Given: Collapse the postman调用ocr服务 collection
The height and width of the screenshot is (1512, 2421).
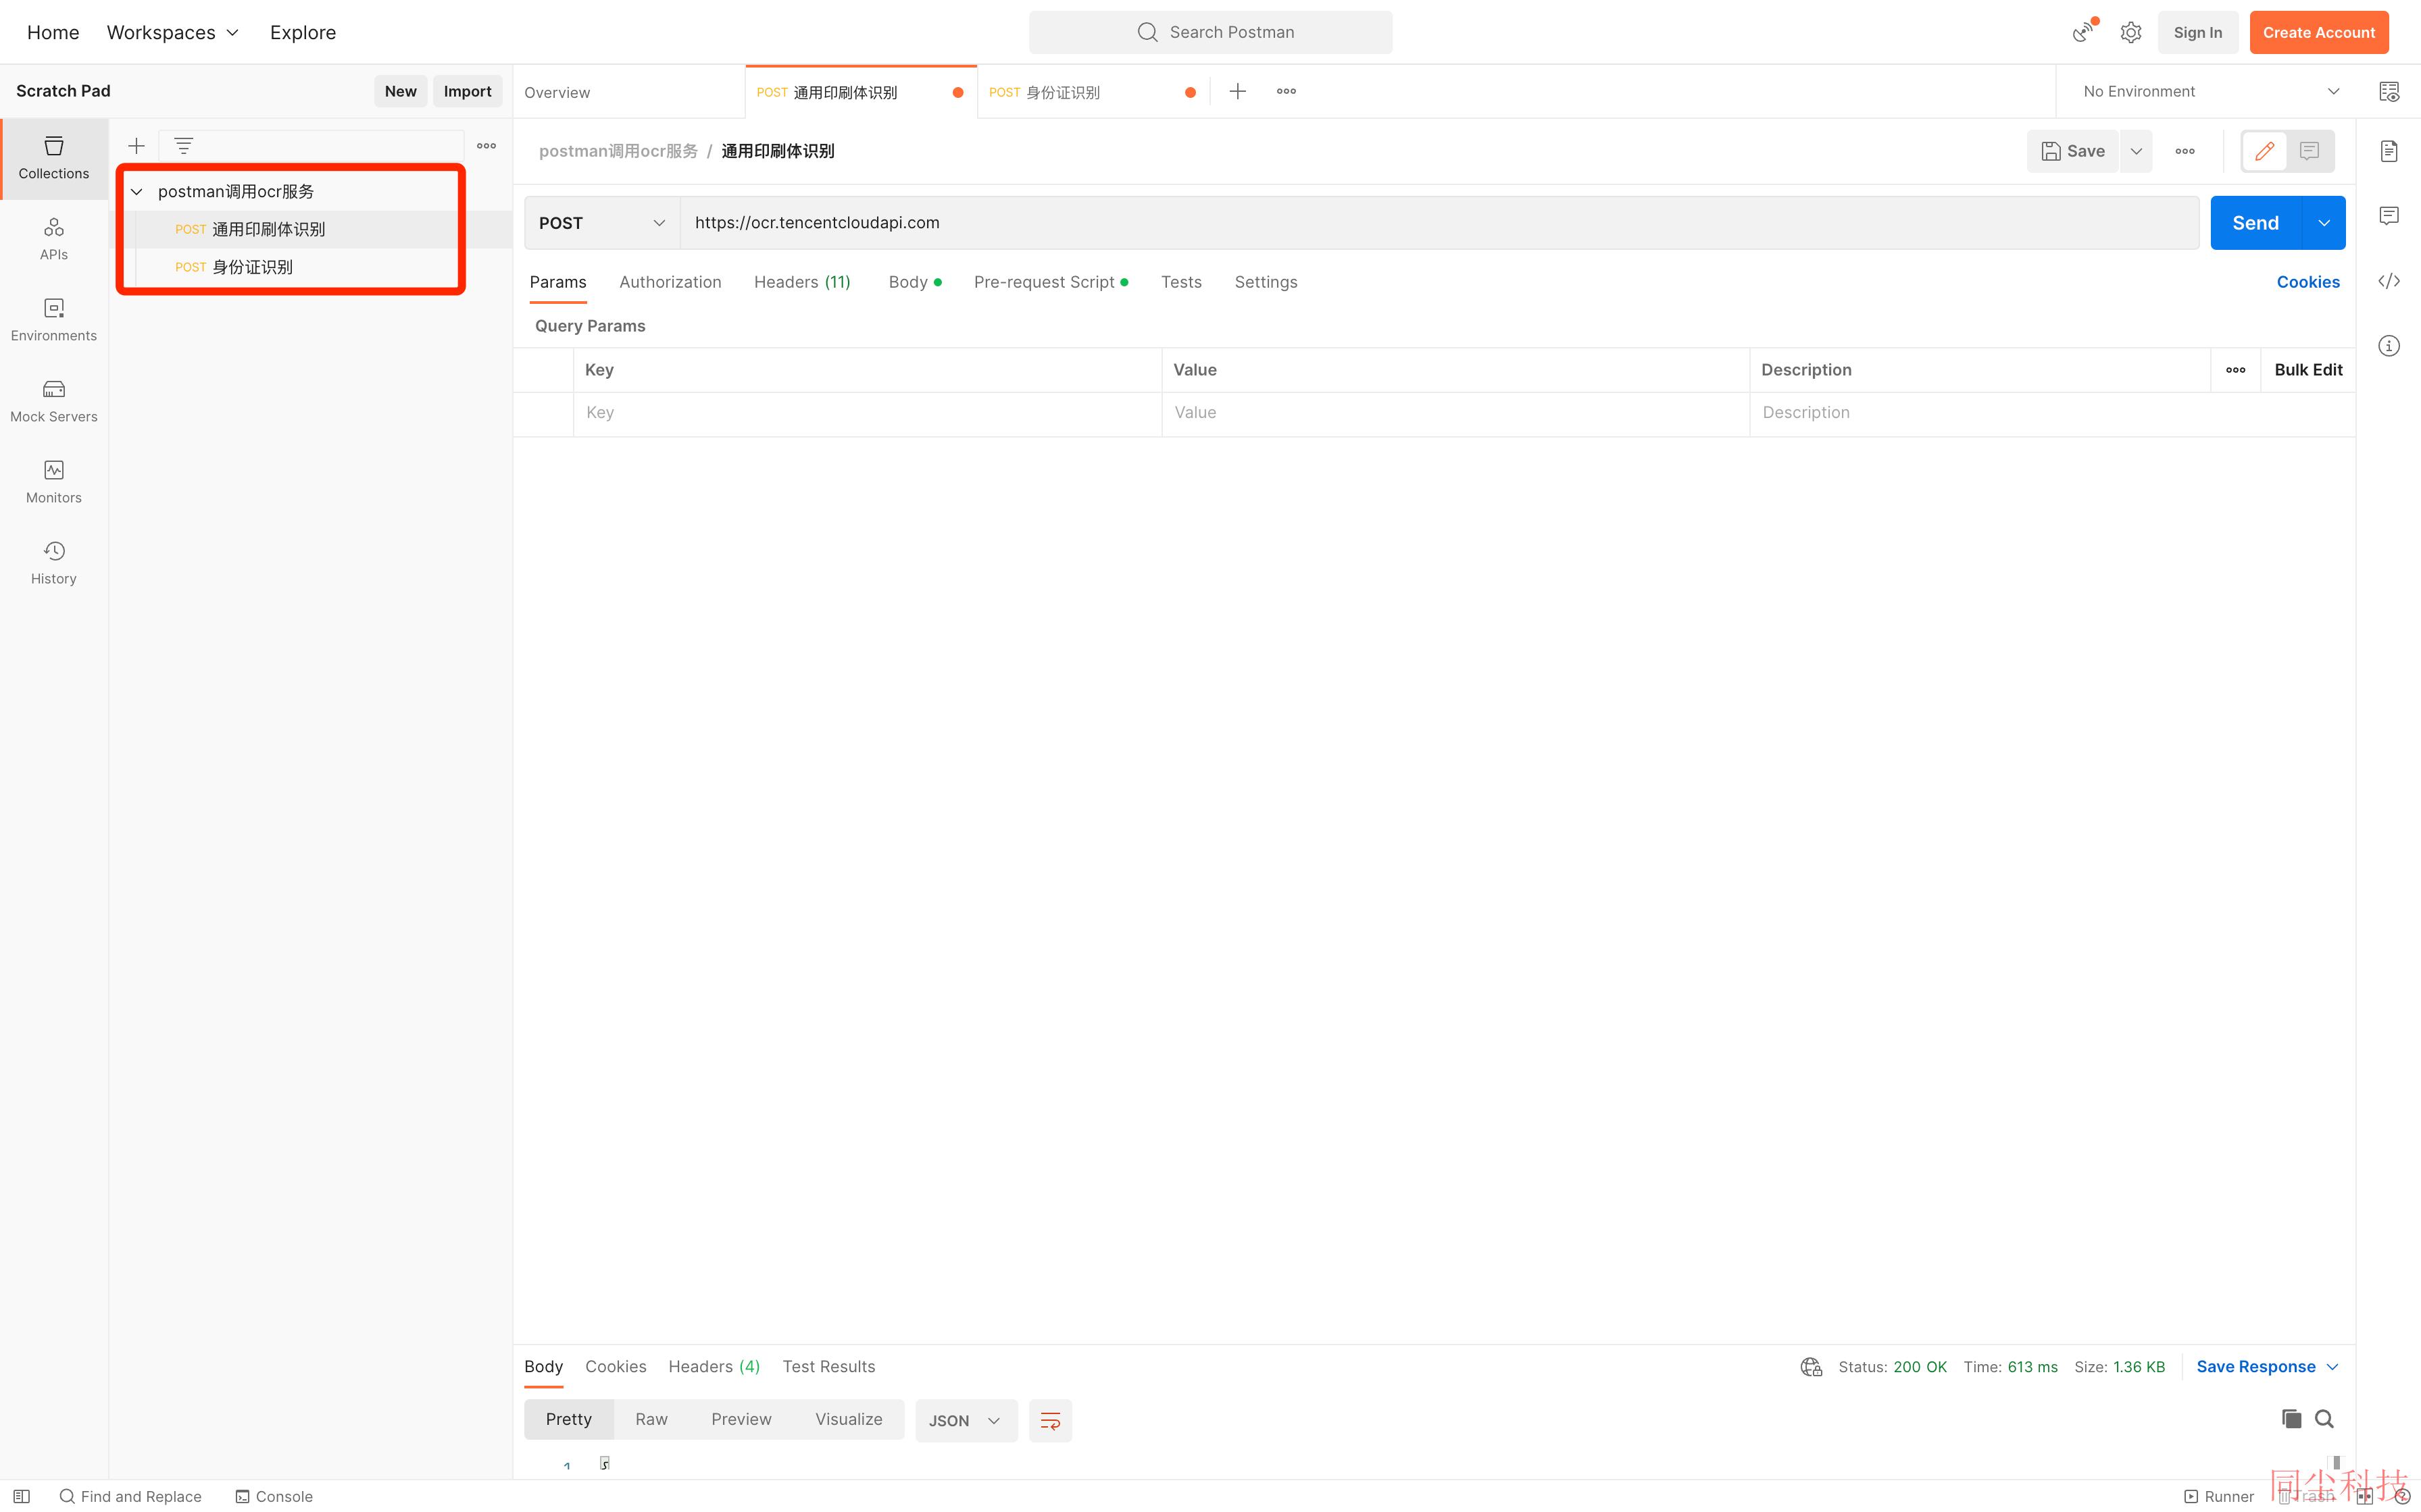Looking at the screenshot, I should (137, 191).
